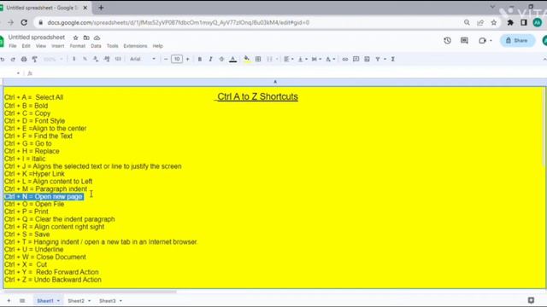Open the text rotation dropdown

(x=330, y=59)
